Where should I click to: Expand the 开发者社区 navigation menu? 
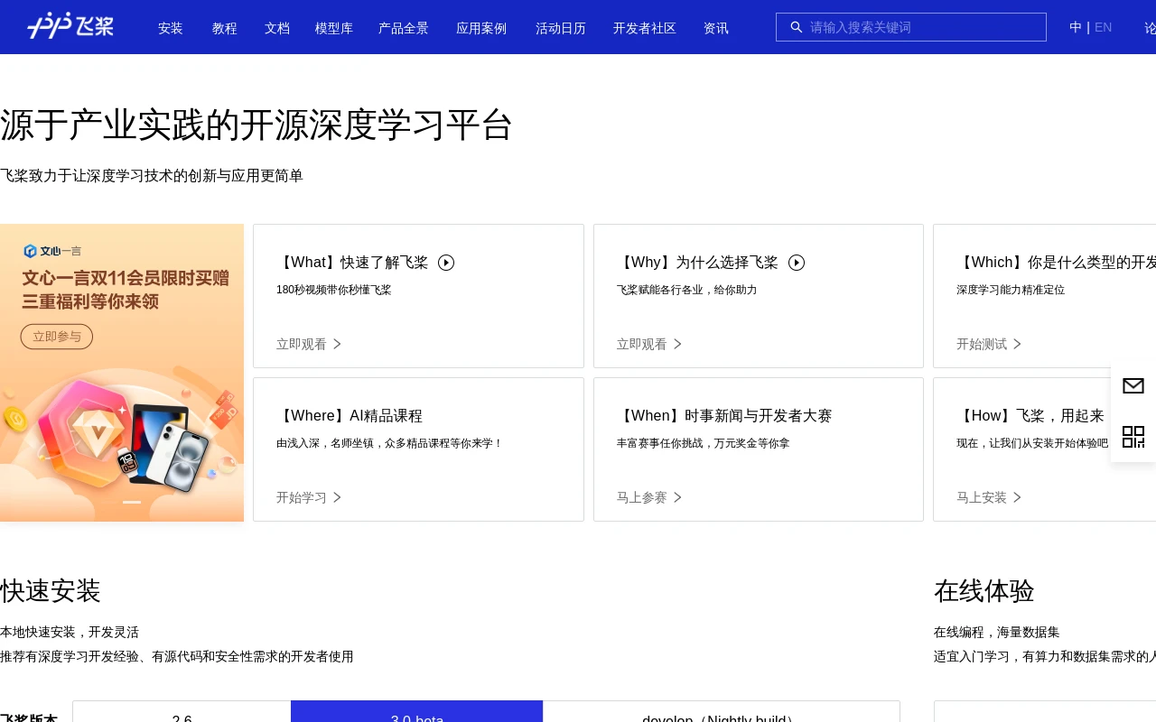tap(644, 28)
